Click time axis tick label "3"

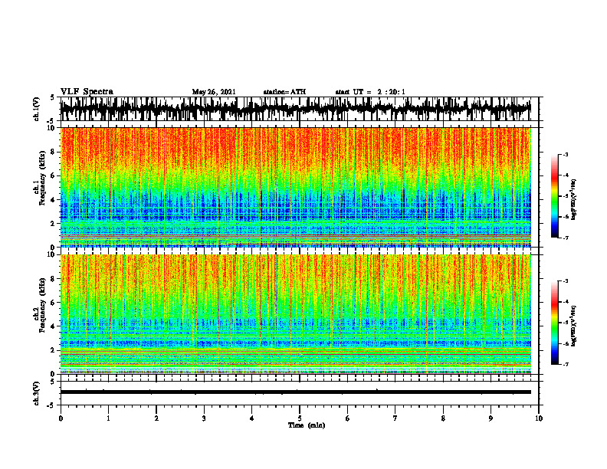pyautogui.click(x=204, y=418)
